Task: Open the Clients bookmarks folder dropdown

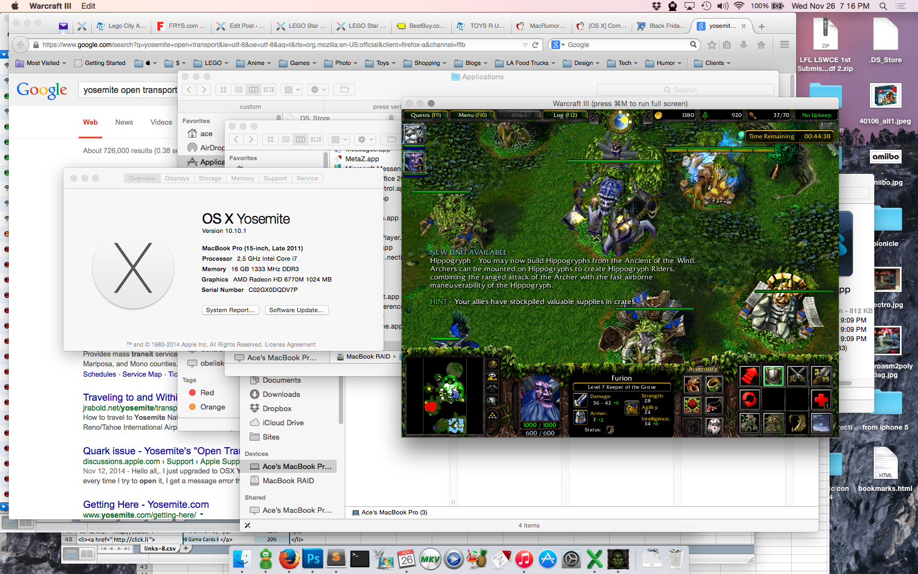Action: (712, 63)
